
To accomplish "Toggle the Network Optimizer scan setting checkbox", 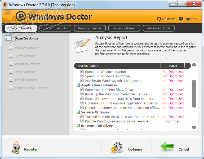I will coord(11,79).
